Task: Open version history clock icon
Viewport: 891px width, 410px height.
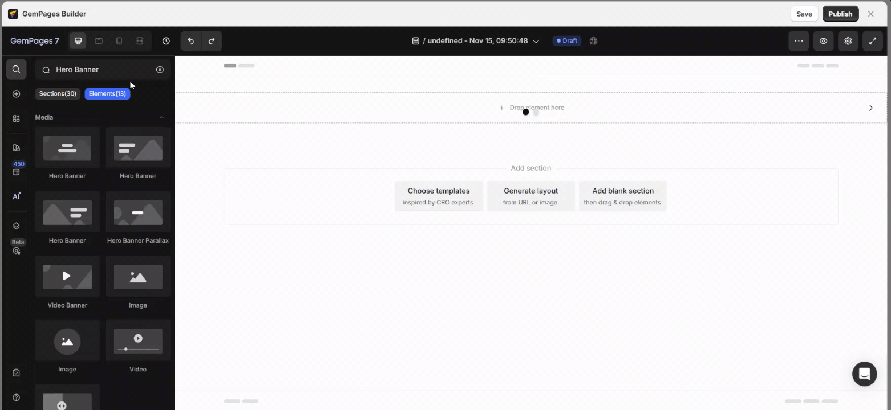Action: pyautogui.click(x=166, y=41)
